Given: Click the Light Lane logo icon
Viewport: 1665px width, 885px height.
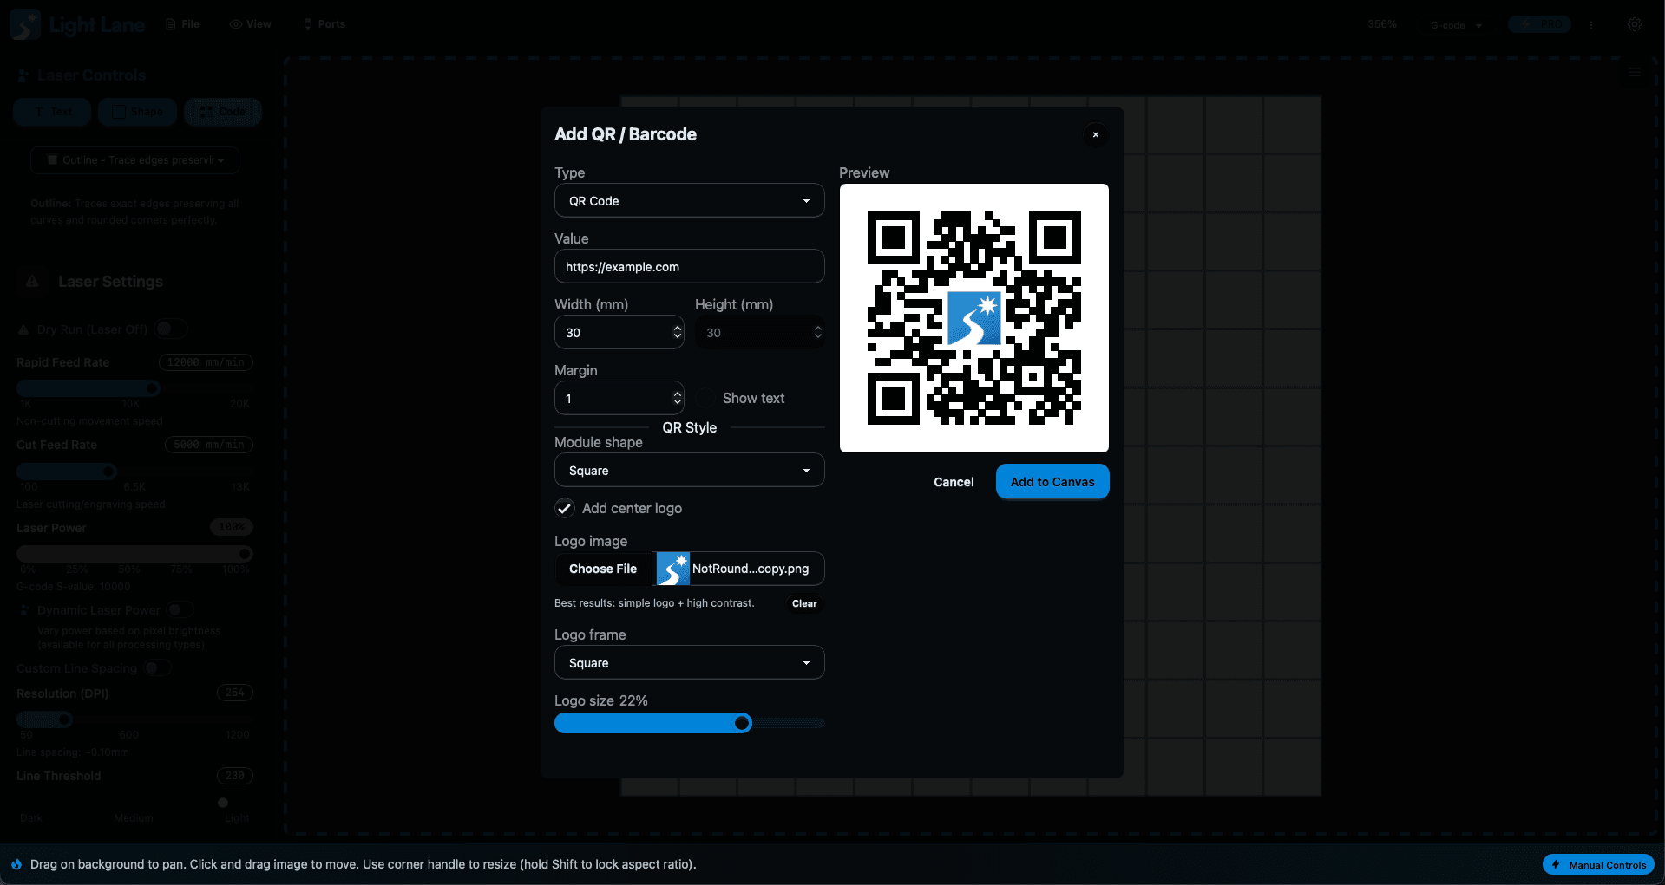Looking at the screenshot, I should pos(25,24).
